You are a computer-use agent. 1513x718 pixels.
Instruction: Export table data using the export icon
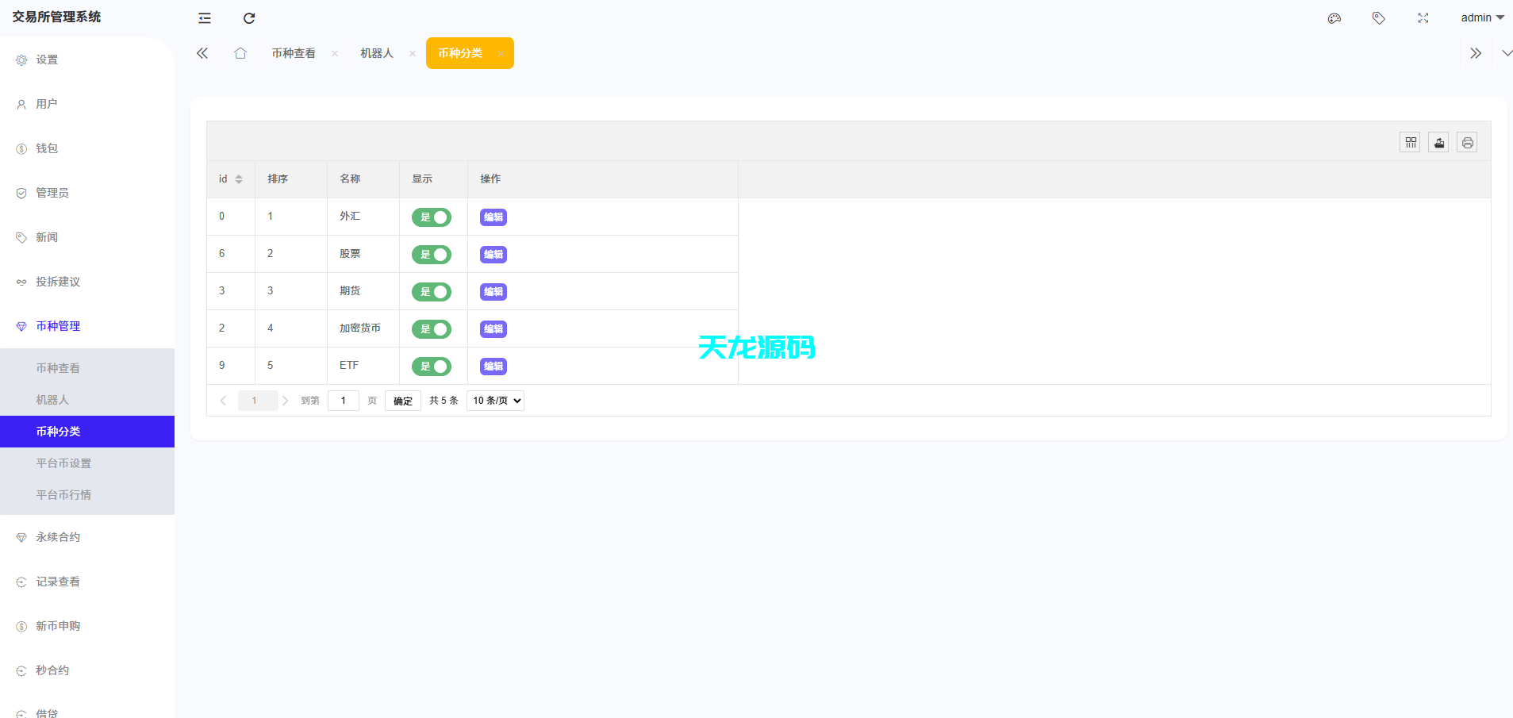point(1438,142)
